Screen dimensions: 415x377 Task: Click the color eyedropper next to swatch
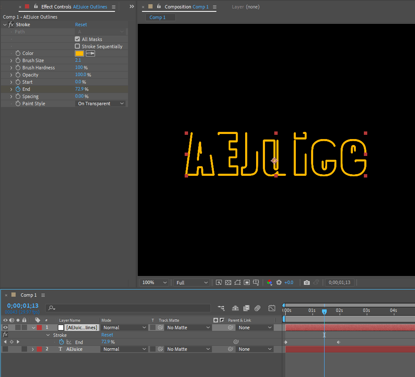[90, 53]
